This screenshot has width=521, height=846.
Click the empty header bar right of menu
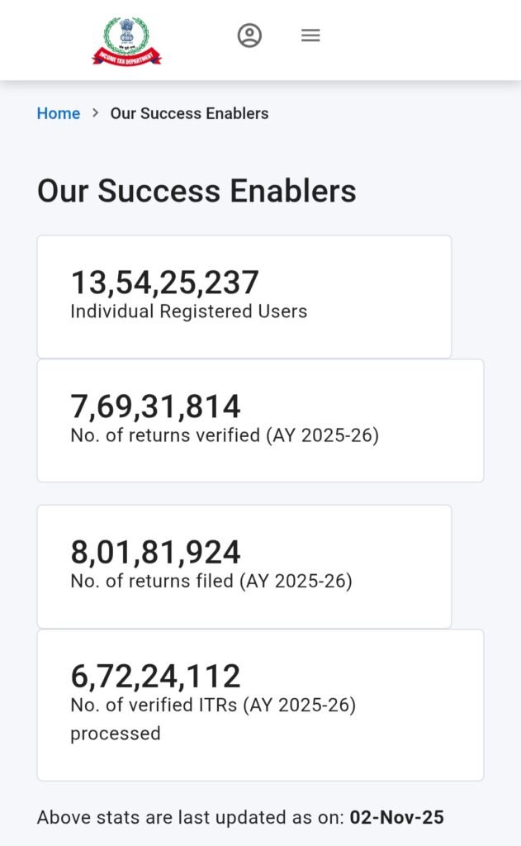[421, 37]
